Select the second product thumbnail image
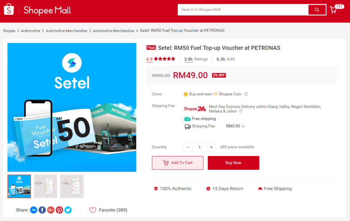This screenshot has height=221, width=350. (45, 186)
